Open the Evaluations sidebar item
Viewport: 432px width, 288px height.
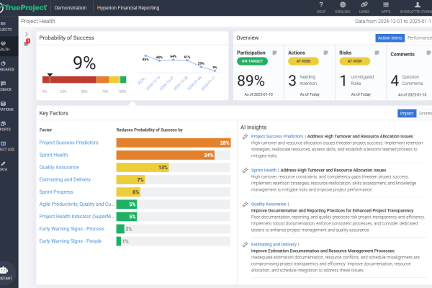click(x=6, y=107)
